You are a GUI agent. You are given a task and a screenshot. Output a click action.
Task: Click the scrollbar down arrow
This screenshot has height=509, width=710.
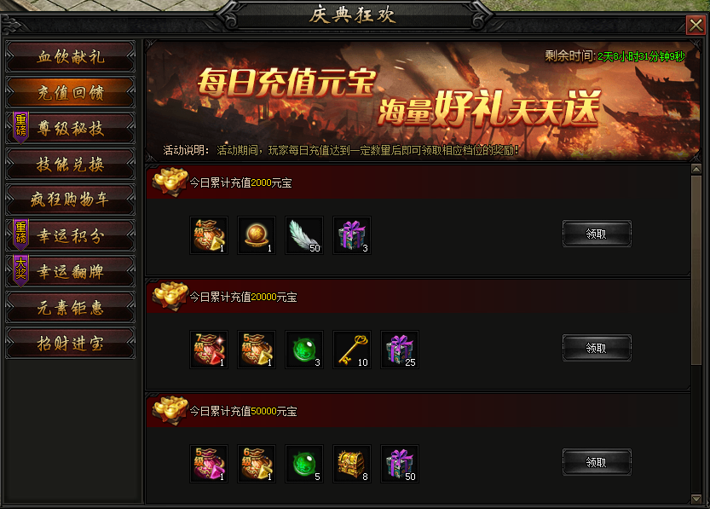coord(696,499)
